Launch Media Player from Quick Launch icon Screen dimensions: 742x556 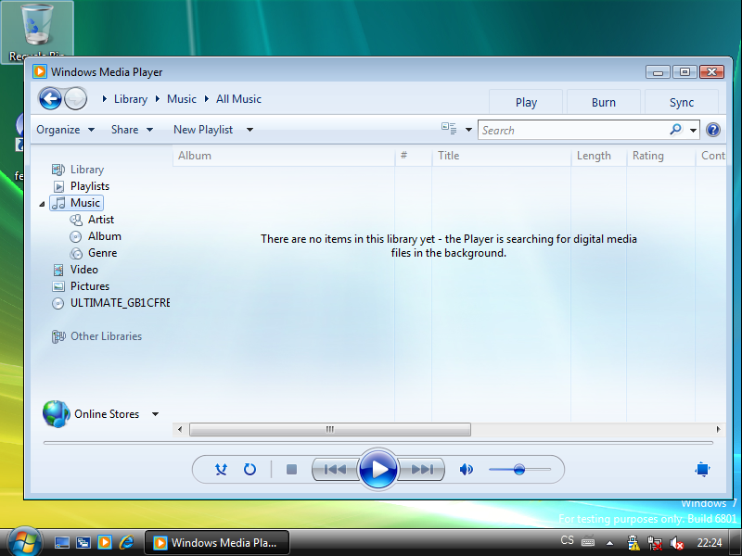pyautogui.click(x=105, y=542)
